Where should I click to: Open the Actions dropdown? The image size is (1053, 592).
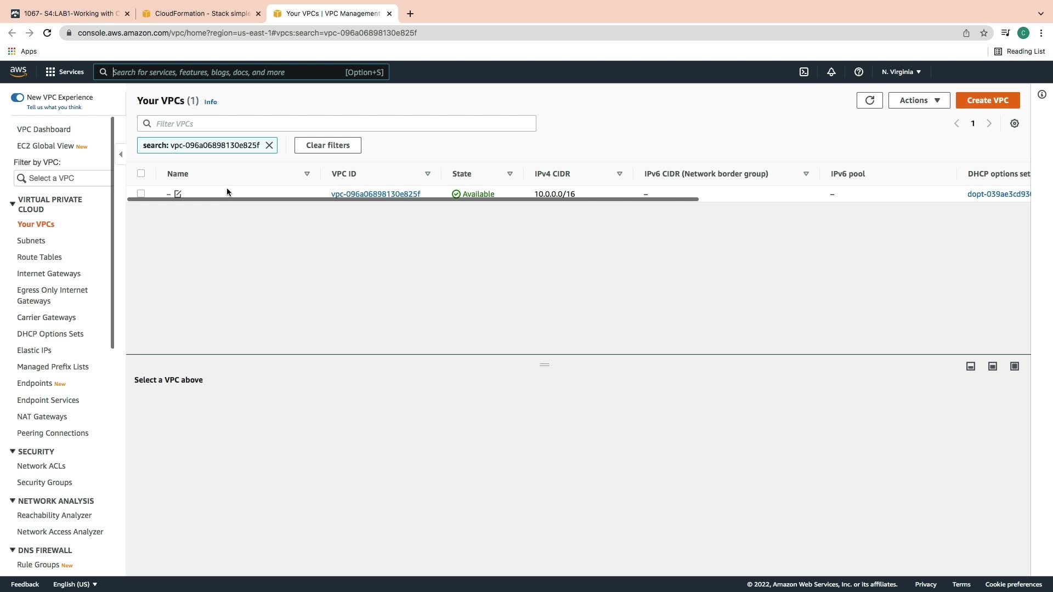pos(919,100)
